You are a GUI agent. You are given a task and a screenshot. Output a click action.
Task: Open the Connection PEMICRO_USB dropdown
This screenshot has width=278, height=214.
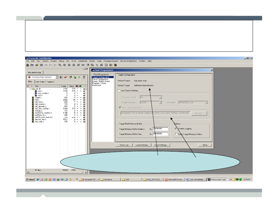tap(206, 102)
